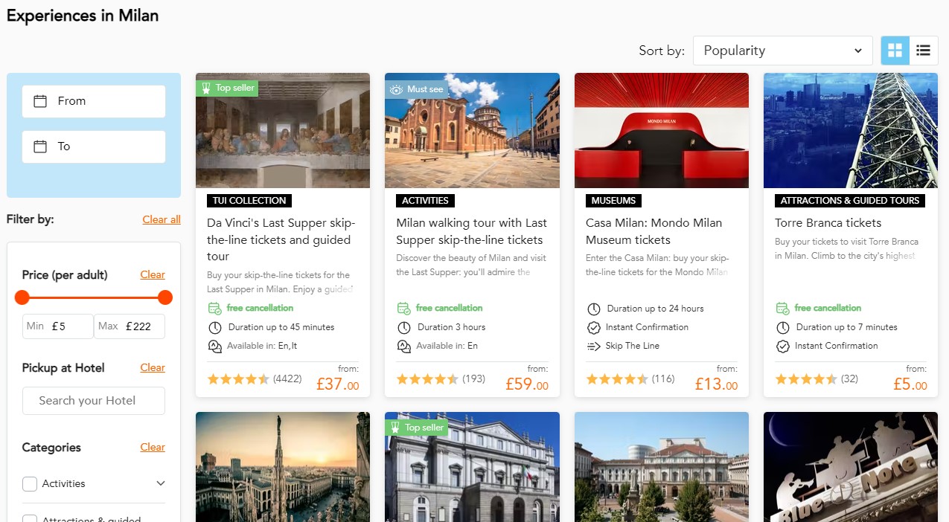This screenshot has height=522, width=949.
Task: Click the calendar icon in From field
Action: (x=41, y=101)
